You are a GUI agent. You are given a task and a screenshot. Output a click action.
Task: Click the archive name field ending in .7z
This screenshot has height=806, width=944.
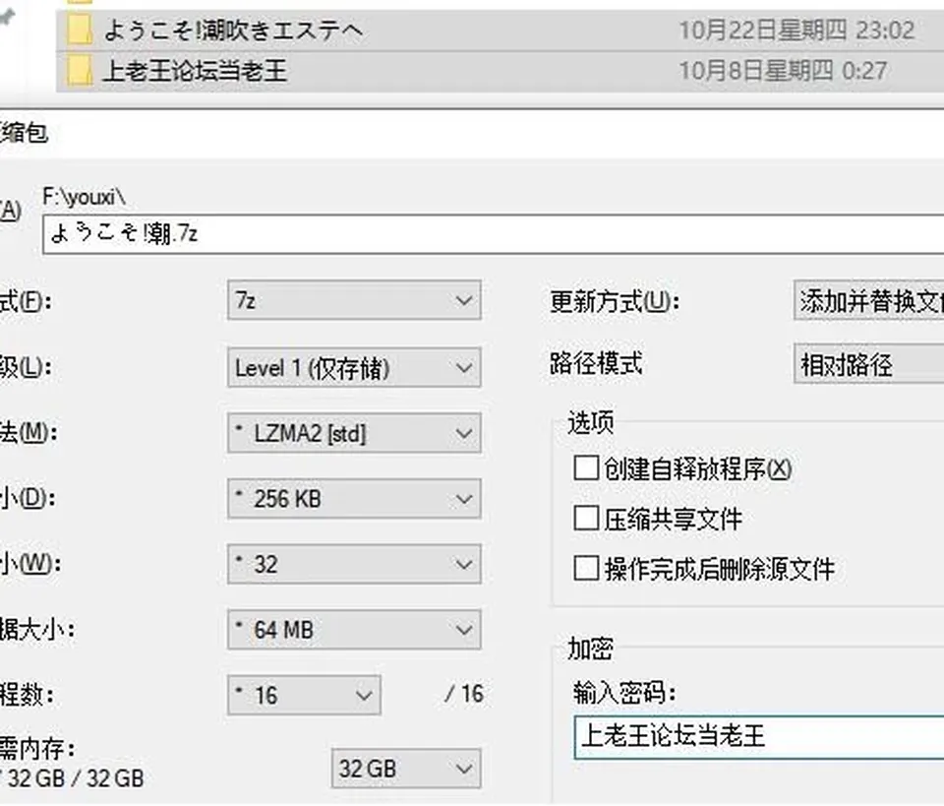[493, 233]
